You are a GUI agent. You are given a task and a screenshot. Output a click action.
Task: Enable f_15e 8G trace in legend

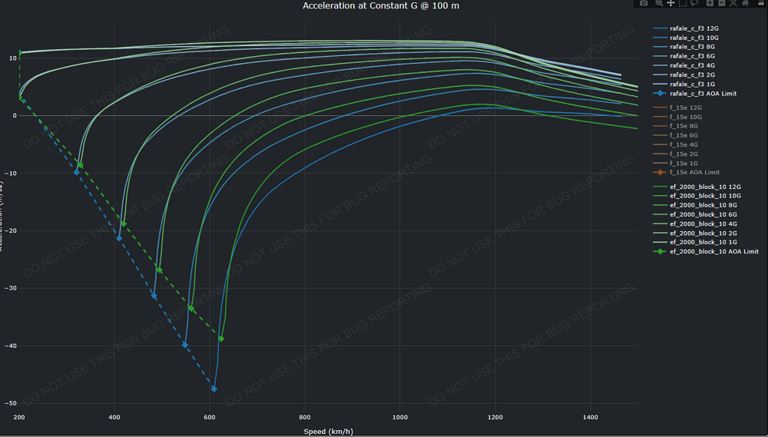675,126
